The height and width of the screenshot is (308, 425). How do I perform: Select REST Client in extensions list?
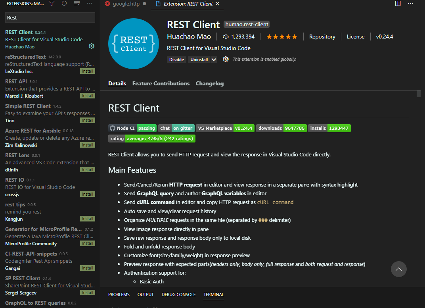50,39
